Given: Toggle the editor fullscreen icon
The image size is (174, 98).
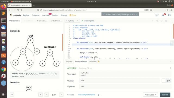Looking at the screenshot, I should pyautogui.click(x=170, y=21).
